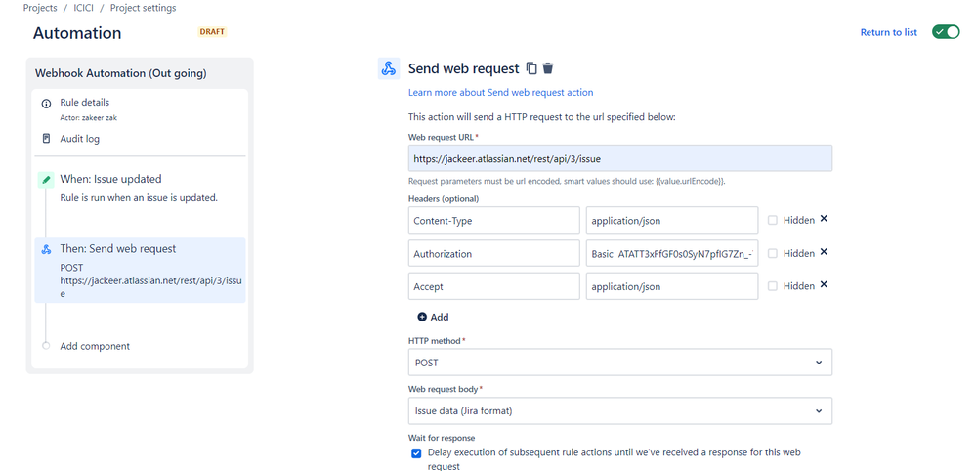Toggle the rule enabled switch

click(945, 32)
